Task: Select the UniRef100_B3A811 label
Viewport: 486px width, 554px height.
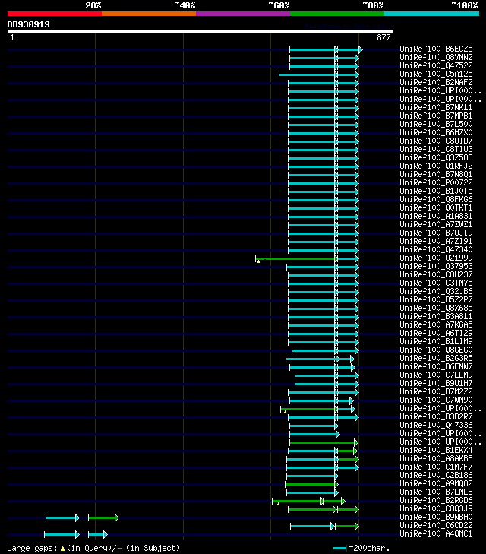Action: point(436,316)
